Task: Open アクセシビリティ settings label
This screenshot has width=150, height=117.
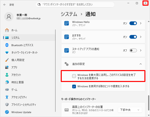Action: (x=19, y=97)
